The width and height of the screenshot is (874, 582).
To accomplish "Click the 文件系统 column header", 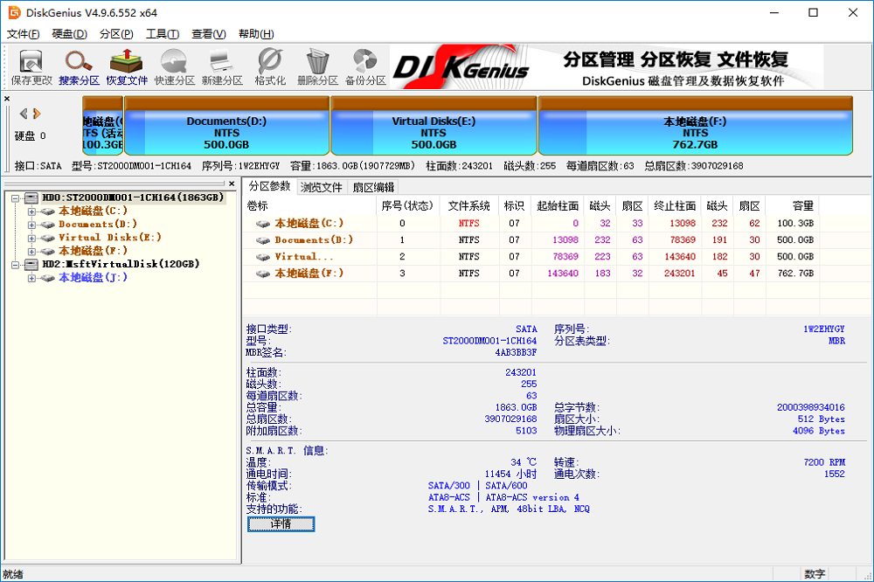I will [468, 205].
